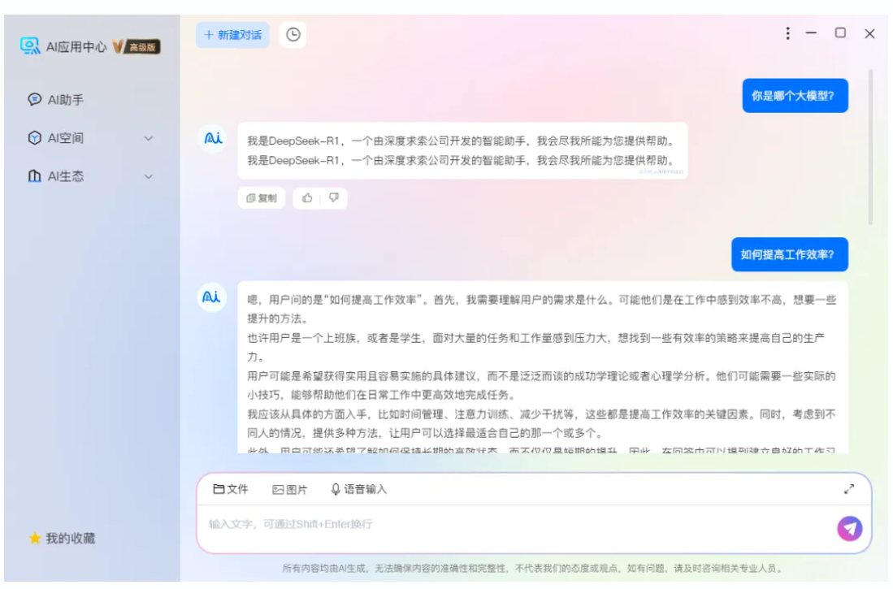Viewport: 893px width, 589px height.
Task: Attach an image using 图片
Action: pos(290,489)
